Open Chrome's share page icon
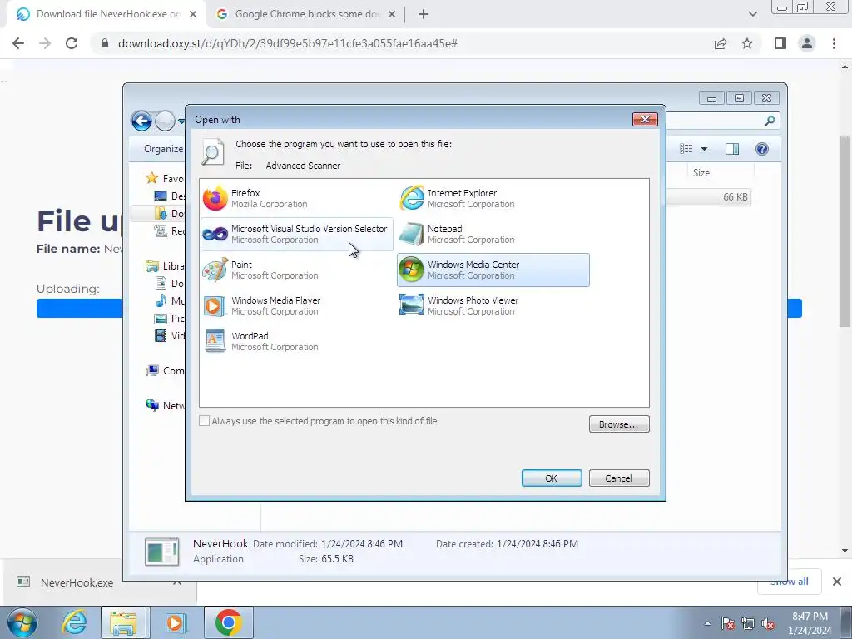 pos(721,43)
